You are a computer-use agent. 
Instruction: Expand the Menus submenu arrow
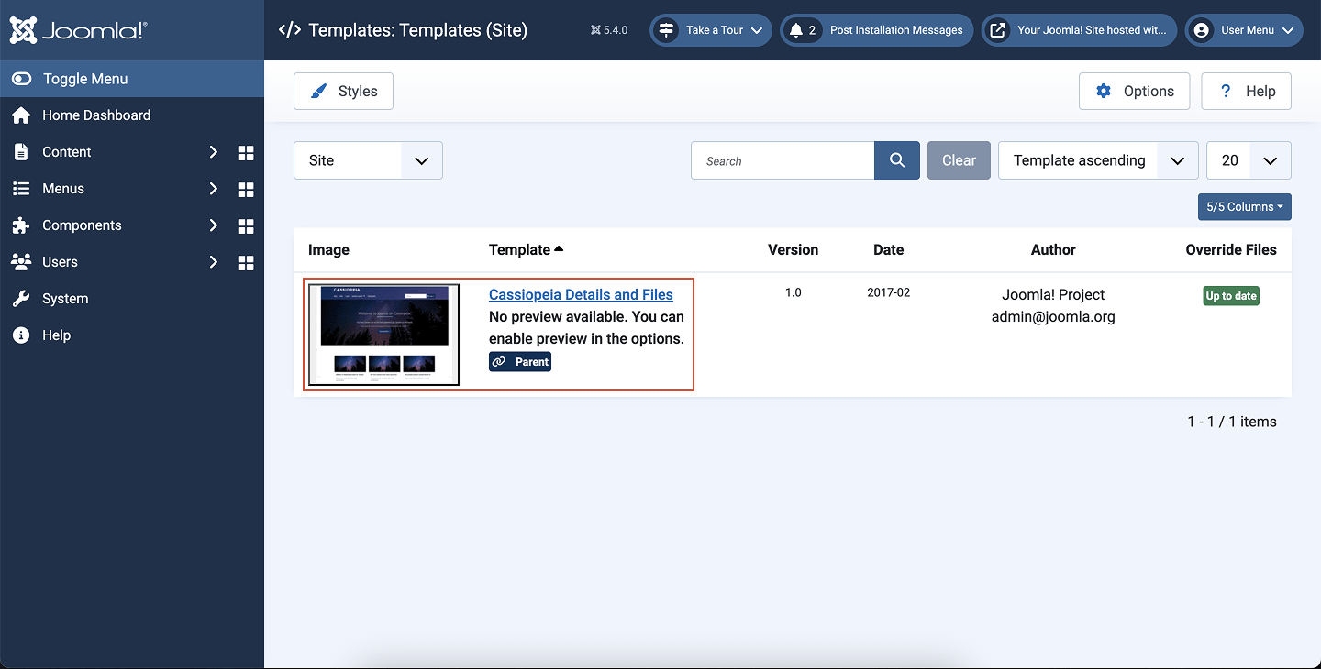click(213, 189)
